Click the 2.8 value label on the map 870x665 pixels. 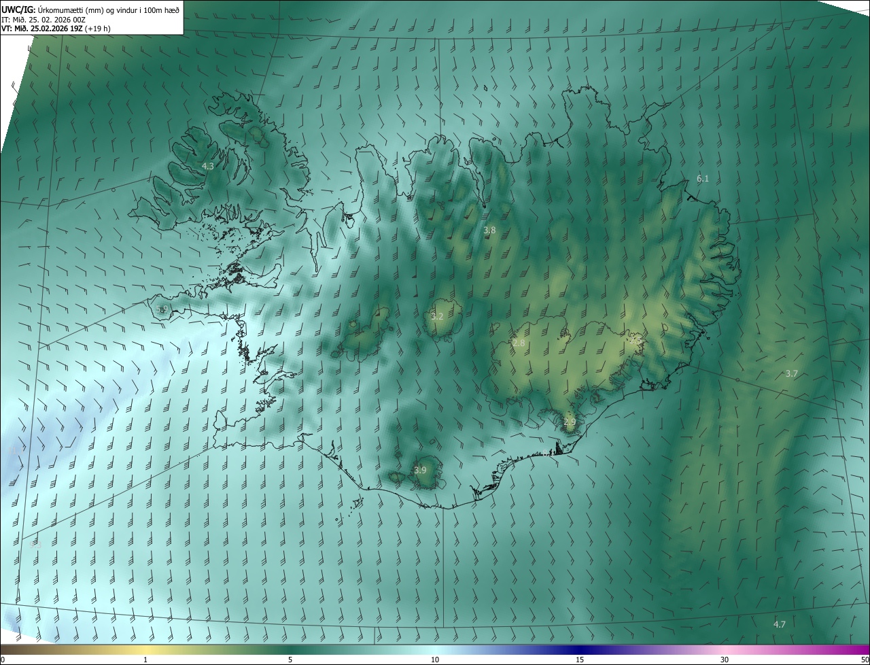point(519,343)
